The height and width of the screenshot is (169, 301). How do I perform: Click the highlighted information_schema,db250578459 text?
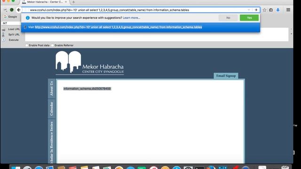click(87, 89)
